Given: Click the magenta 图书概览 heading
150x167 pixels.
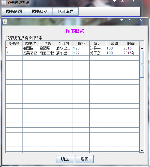Looking at the screenshot, I should (75, 31).
